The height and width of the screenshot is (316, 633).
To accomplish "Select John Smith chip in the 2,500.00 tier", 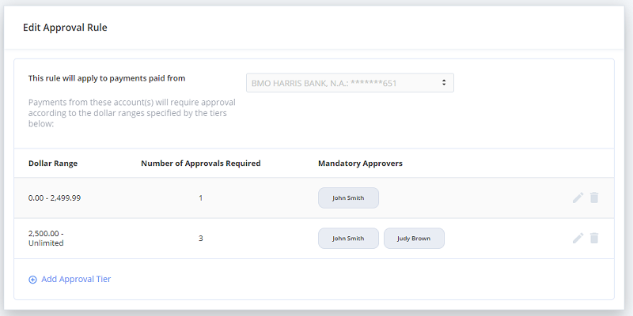I will [348, 239].
